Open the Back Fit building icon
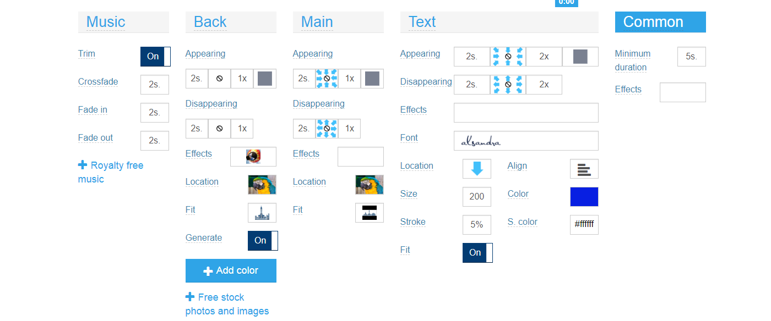 262,213
